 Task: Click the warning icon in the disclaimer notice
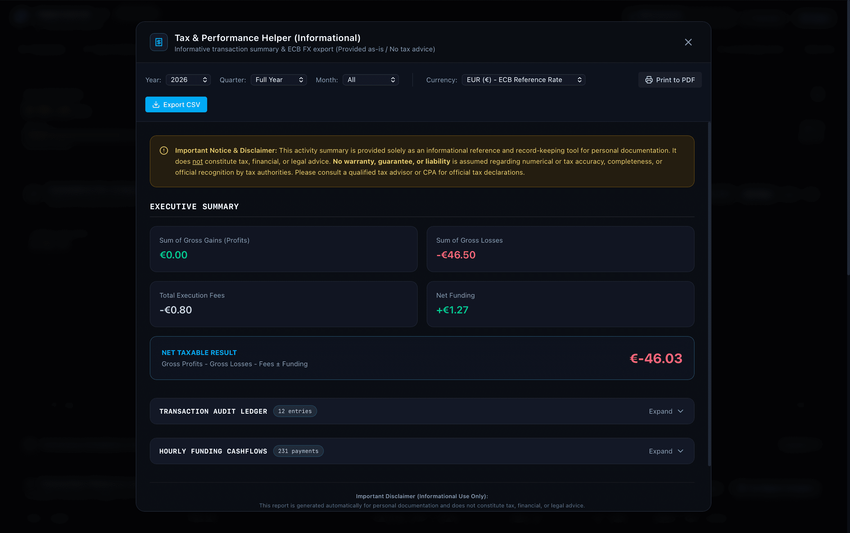(x=164, y=151)
